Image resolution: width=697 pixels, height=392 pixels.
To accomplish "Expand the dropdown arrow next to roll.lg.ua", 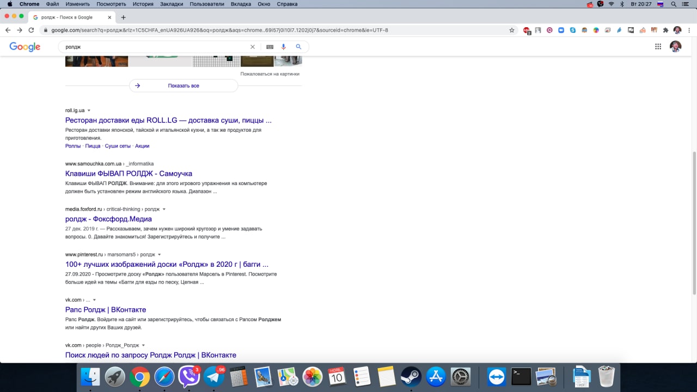I will click(89, 111).
